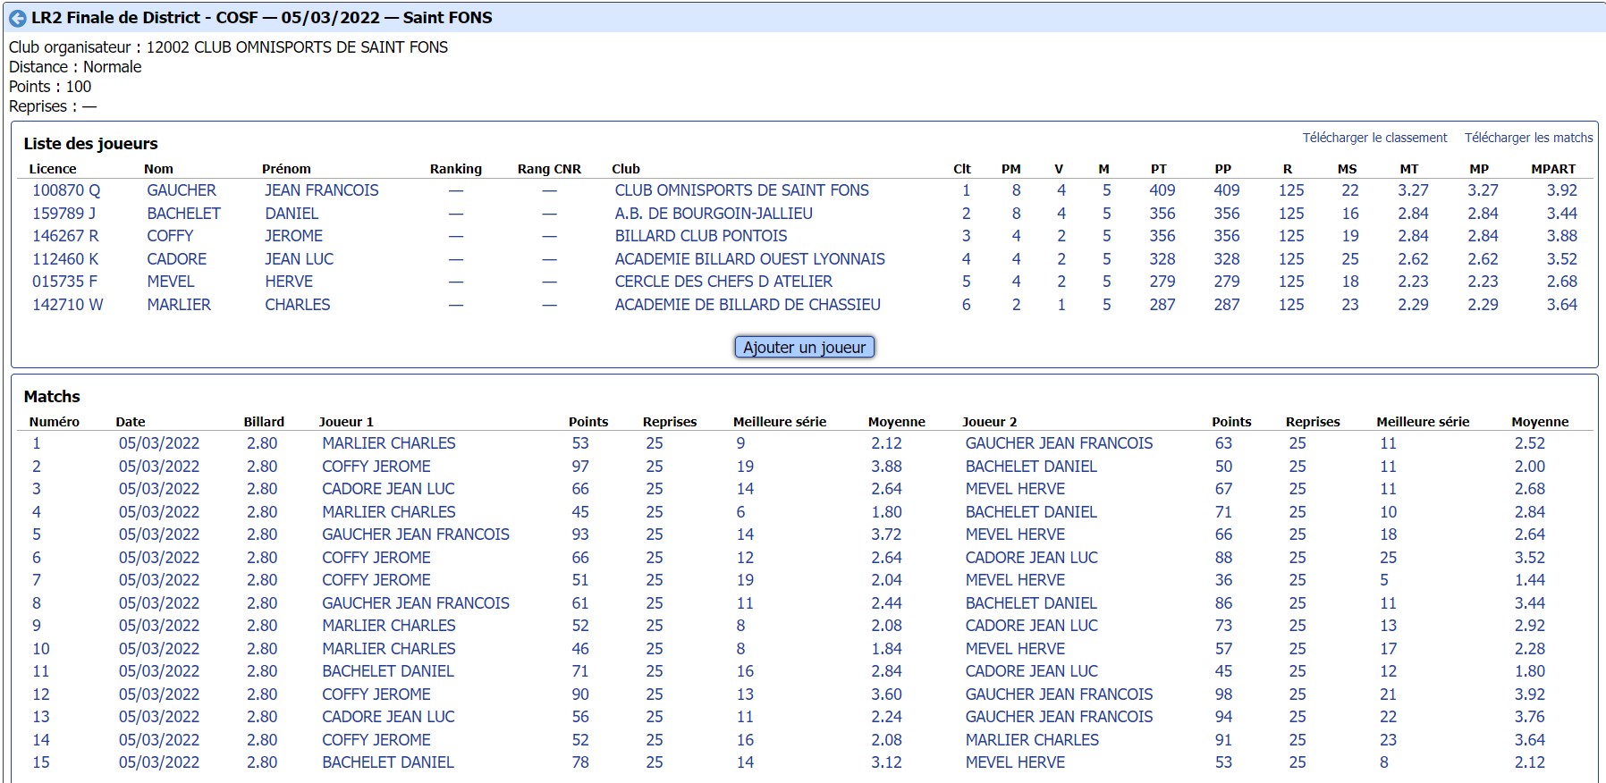The height and width of the screenshot is (783, 1606).
Task: Click Numéro header in Matchs table
Action: pyautogui.click(x=54, y=422)
